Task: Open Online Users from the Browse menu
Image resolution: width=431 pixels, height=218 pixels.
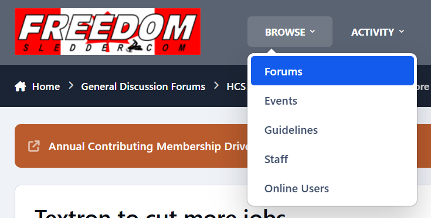Action: pos(332,188)
